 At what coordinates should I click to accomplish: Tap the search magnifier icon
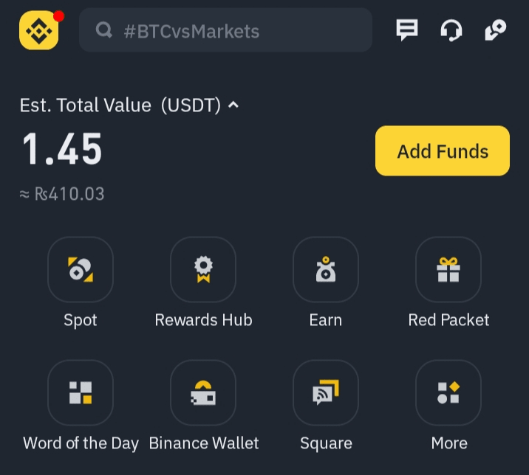(105, 31)
